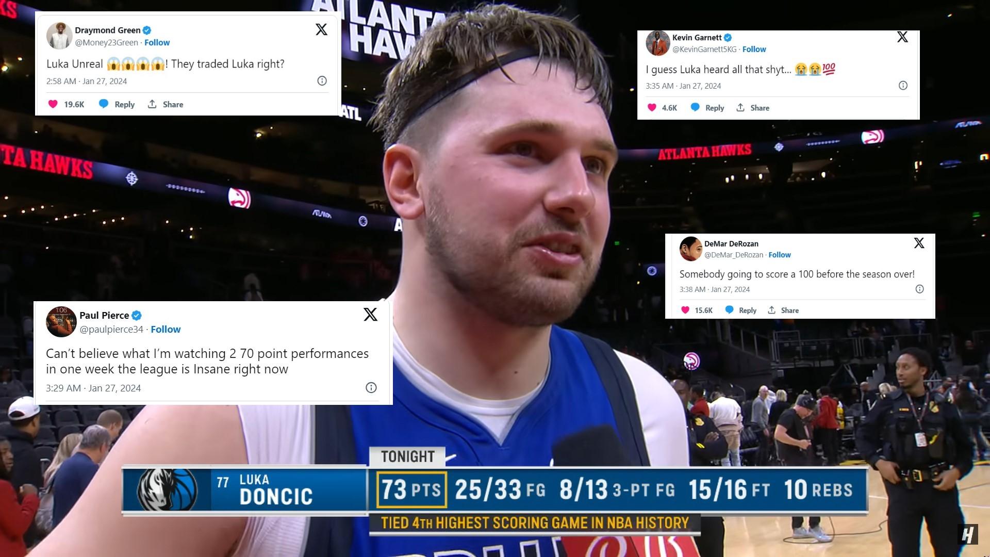This screenshot has width=990, height=557.
Task: Click the X logo on DeMar DeRozan's tweet
Action: coord(919,243)
